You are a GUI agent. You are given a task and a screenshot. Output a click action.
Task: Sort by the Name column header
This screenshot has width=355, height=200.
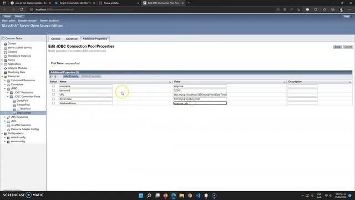point(63,82)
